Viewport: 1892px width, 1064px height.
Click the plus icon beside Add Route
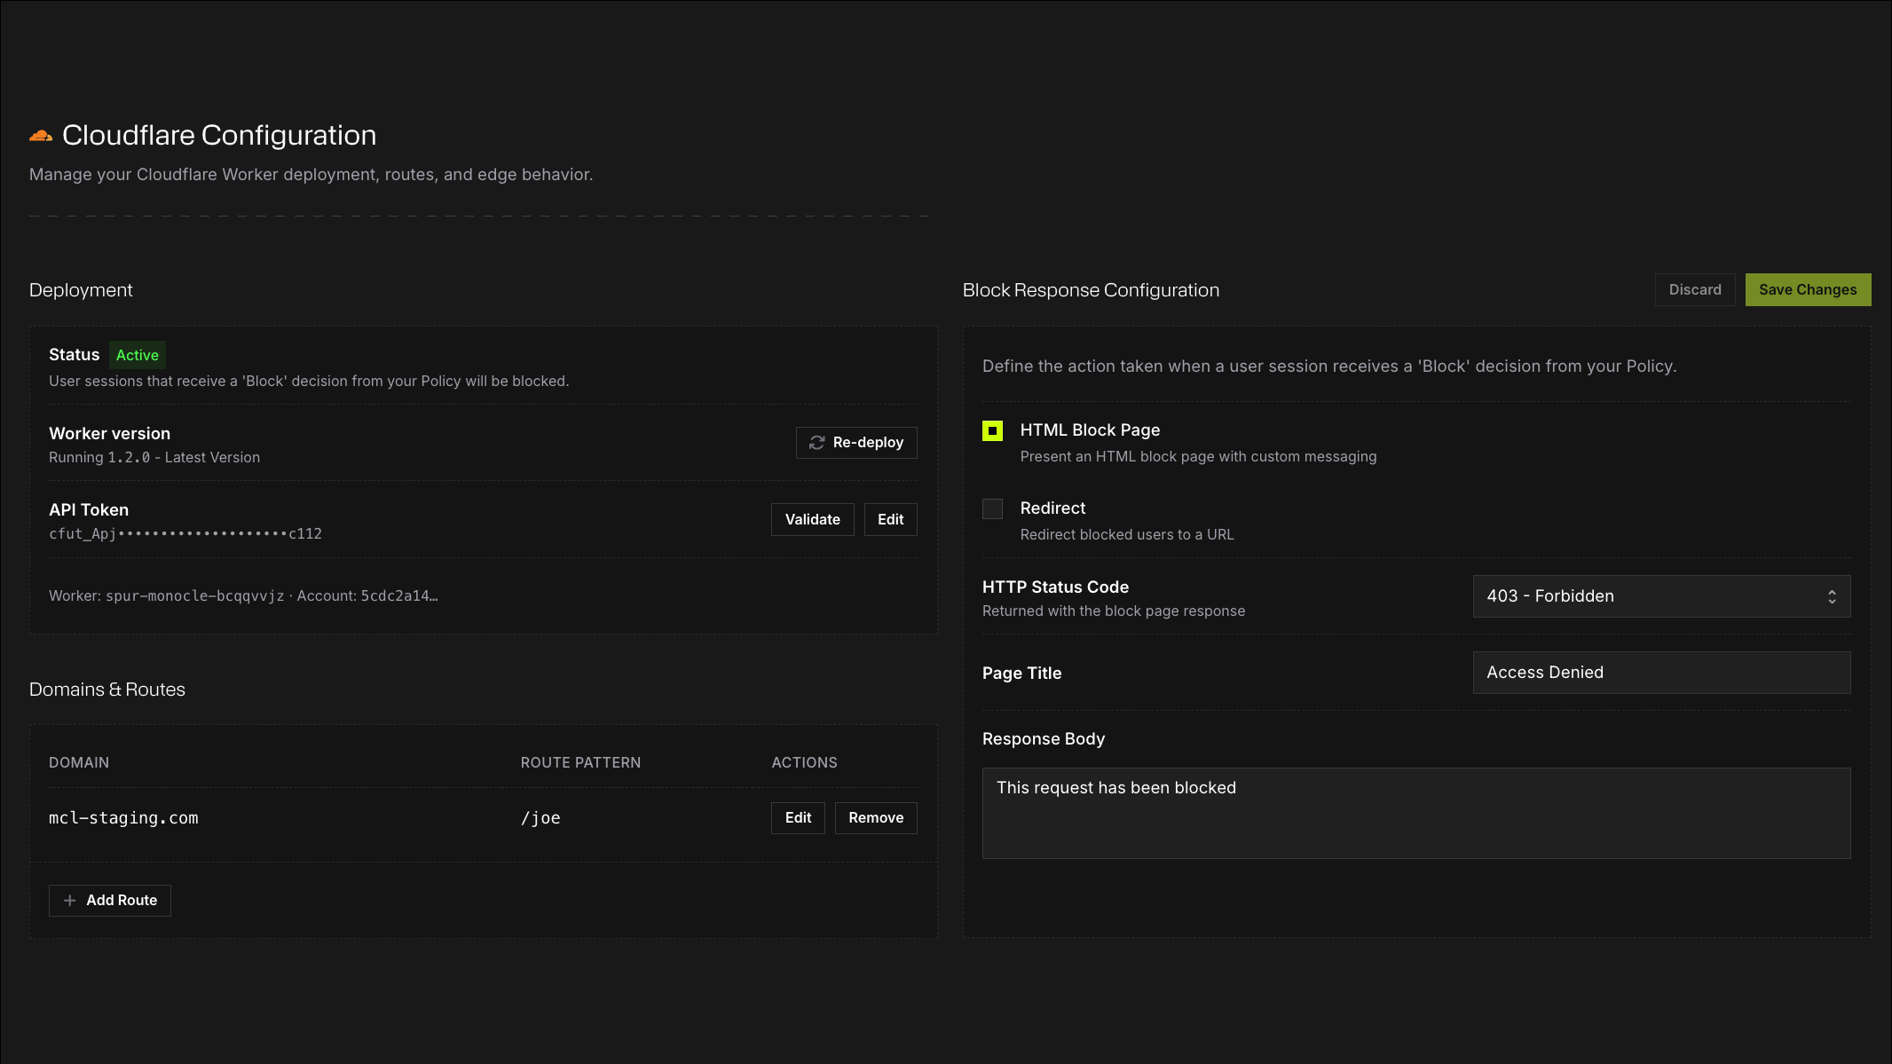click(x=70, y=901)
